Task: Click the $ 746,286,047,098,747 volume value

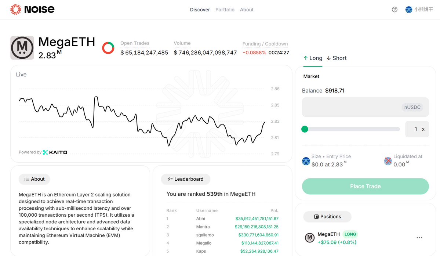Action: 205,53
